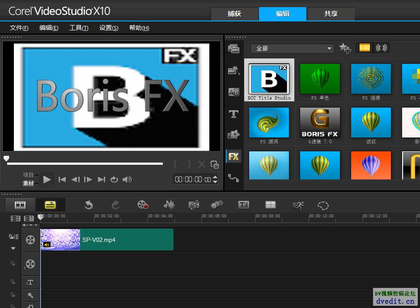420x308 pixels.
Task: Switch playback mode to 项目 (Project)
Action: pyautogui.click(x=28, y=175)
